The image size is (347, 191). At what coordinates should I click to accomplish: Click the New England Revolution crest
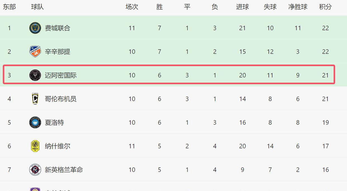point(35,170)
